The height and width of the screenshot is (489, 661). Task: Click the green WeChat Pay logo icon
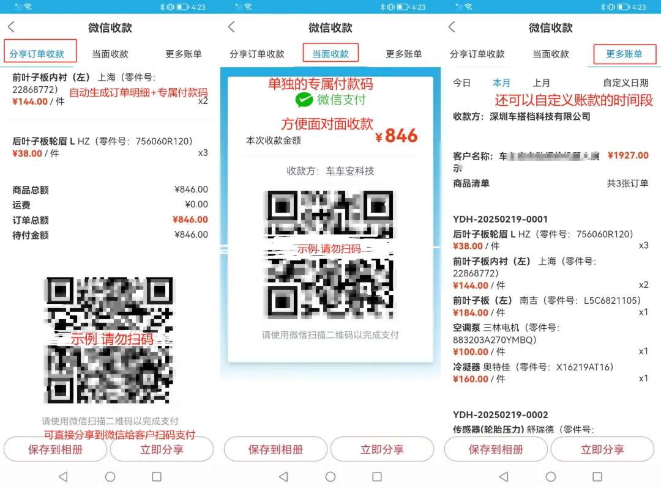(x=304, y=100)
